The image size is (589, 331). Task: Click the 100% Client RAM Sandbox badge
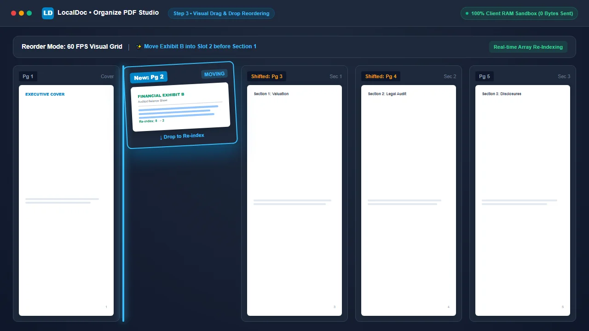(519, 13)
